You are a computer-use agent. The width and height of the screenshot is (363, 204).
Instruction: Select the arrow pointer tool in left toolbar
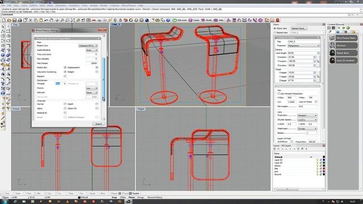[x=3, y=27]
